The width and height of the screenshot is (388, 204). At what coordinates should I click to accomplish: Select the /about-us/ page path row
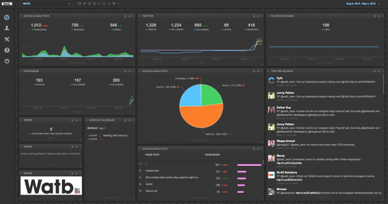(201, 191)
